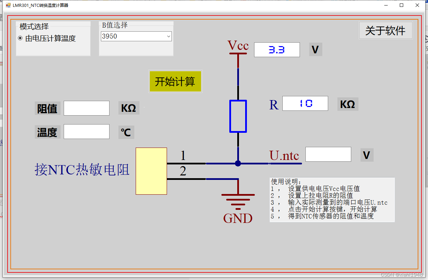Maximize the calculator window
Image resolution: width=428 pixels, height=280 pixels.
point(401,5)
